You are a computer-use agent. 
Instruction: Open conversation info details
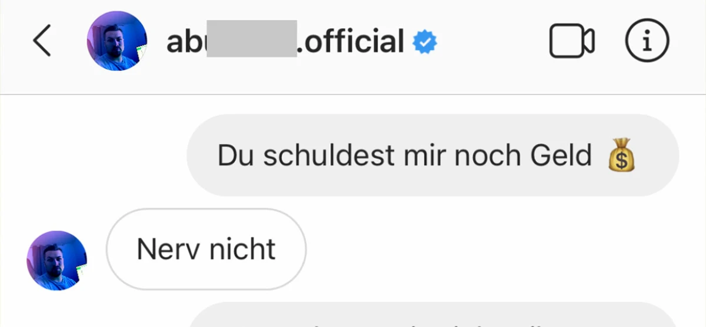[647, 42]
